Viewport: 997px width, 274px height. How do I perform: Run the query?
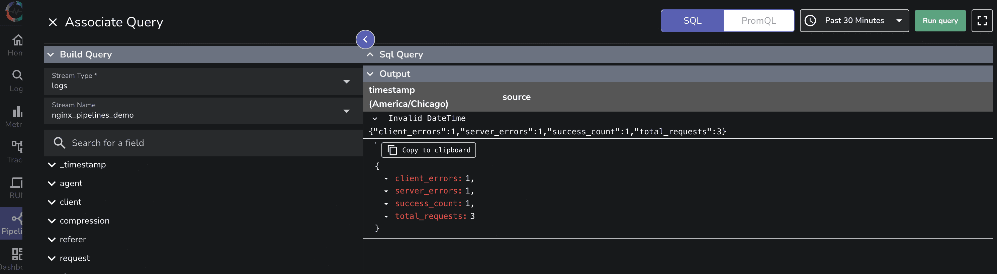(x=940, y=21)
